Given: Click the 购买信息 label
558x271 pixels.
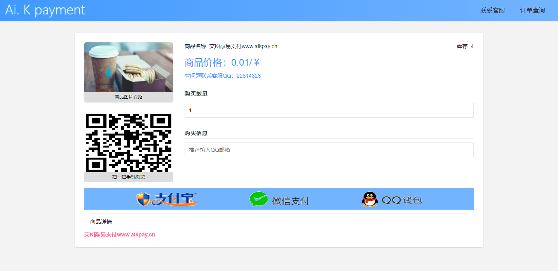Looking at the screenshot, I should coord(196,133).
